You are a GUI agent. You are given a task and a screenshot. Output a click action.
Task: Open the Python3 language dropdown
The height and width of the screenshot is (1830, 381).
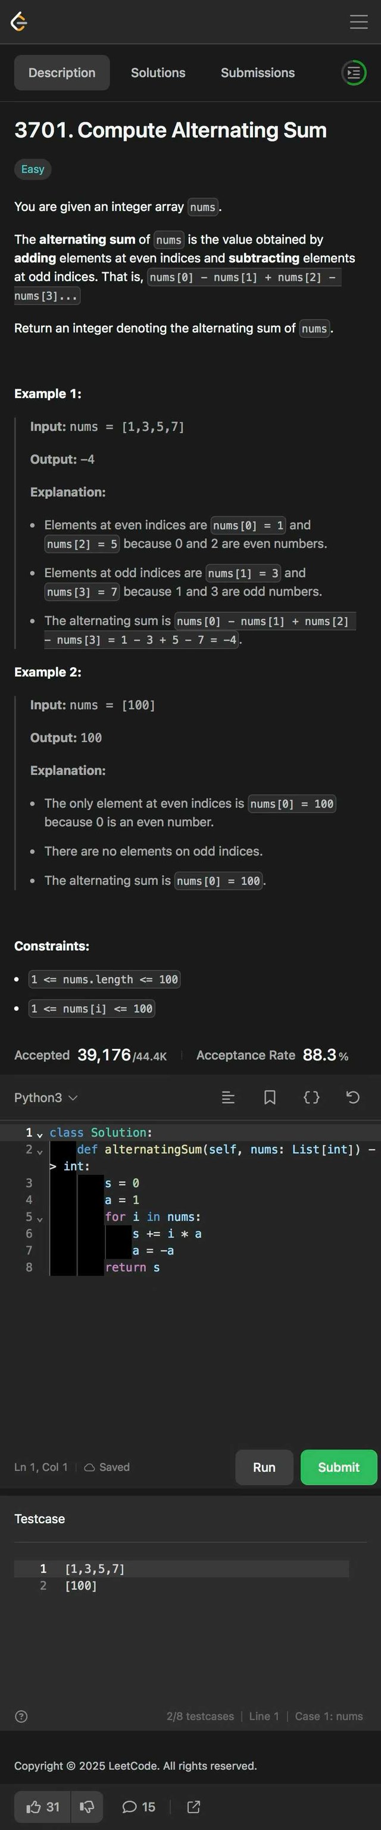(x=46, y=1097)
